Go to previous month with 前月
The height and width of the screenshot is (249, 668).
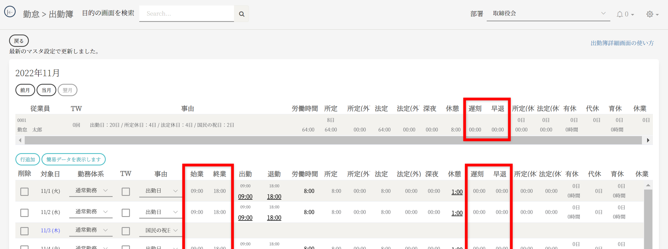25,90
